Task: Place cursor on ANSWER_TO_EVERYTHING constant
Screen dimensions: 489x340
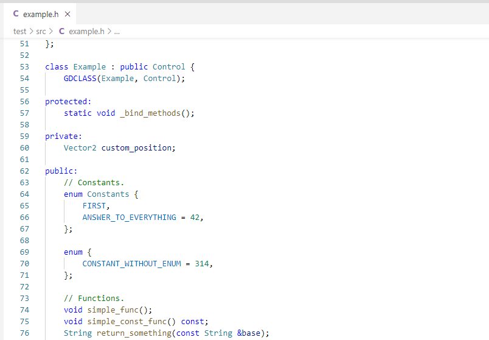Action: pyautogui.click(x=129, y=218)
